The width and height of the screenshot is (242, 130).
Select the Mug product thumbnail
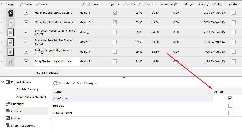[11, 62]
